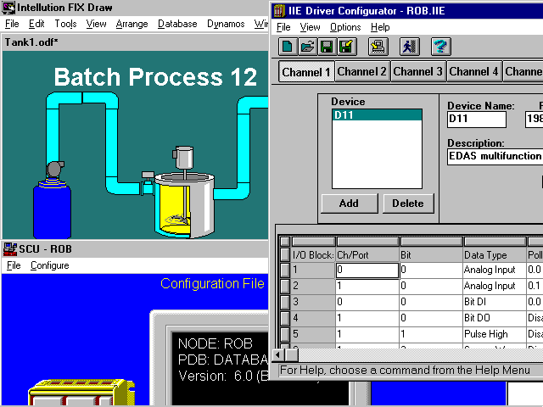The image size is (543, 407).
Task: Click Analog Input type in block 1 row
Action: click(x=495, y=270)
